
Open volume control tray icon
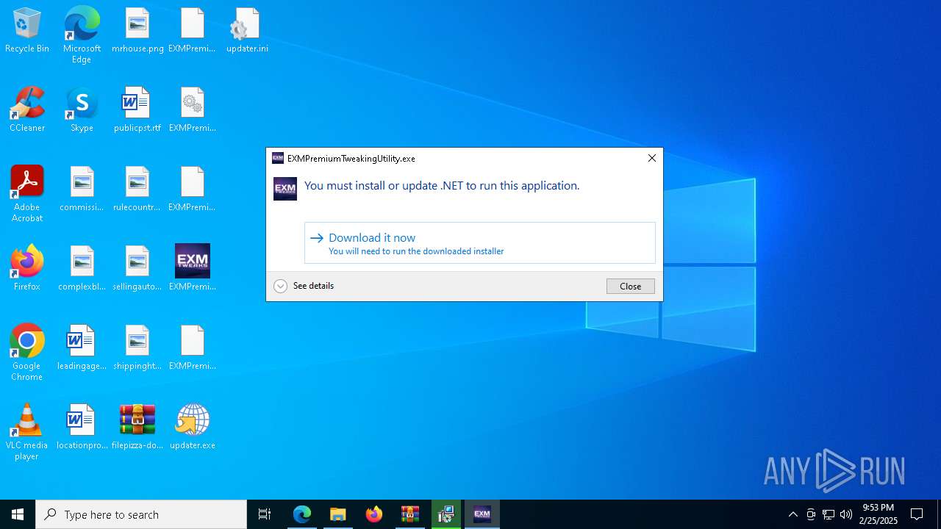846,514
